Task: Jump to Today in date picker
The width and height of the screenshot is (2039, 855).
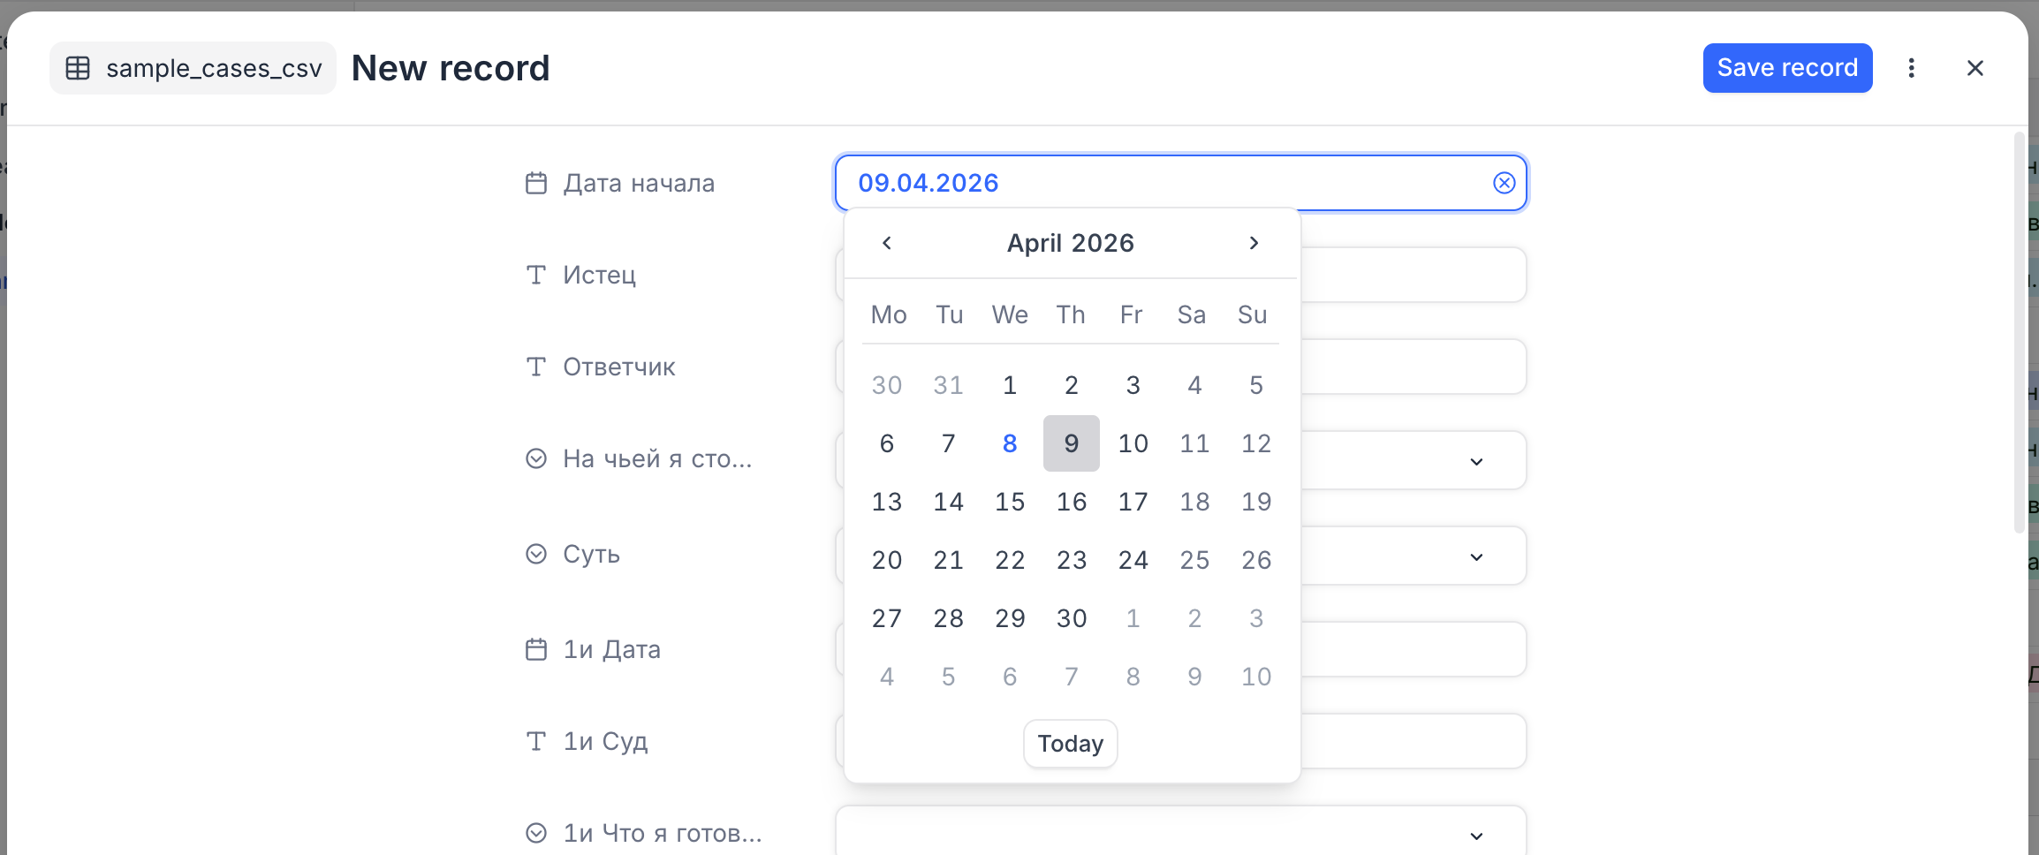Action: (1070, 744)
